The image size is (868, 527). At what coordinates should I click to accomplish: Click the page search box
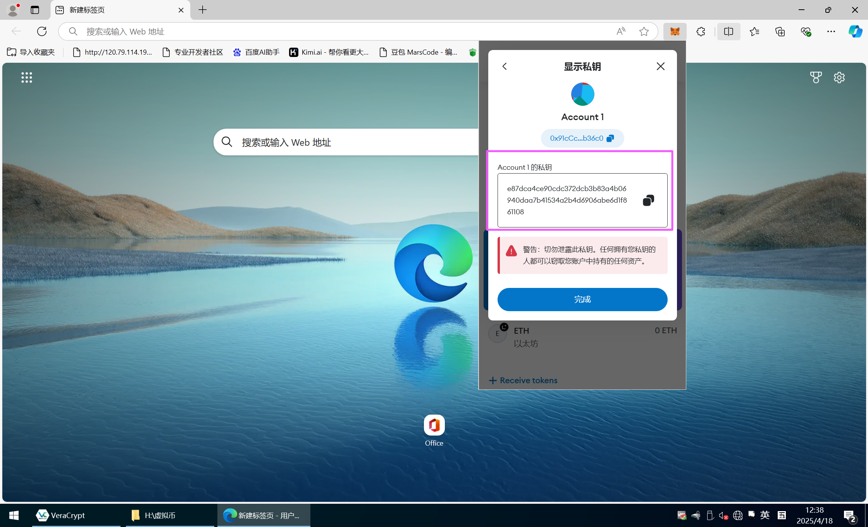346,142
